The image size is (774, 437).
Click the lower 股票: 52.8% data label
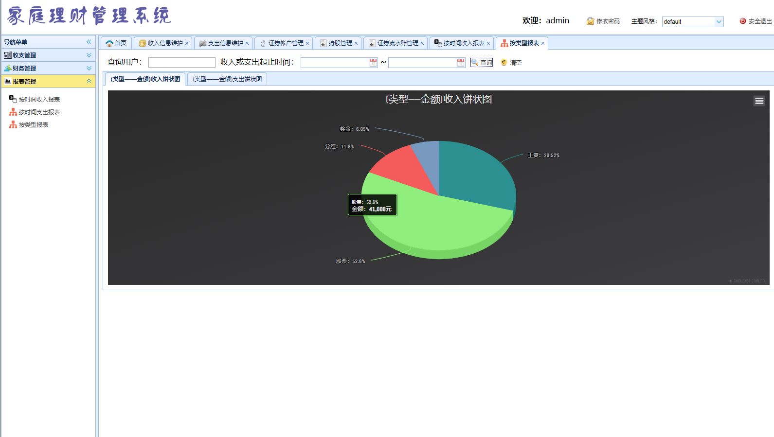pos(350,261)
